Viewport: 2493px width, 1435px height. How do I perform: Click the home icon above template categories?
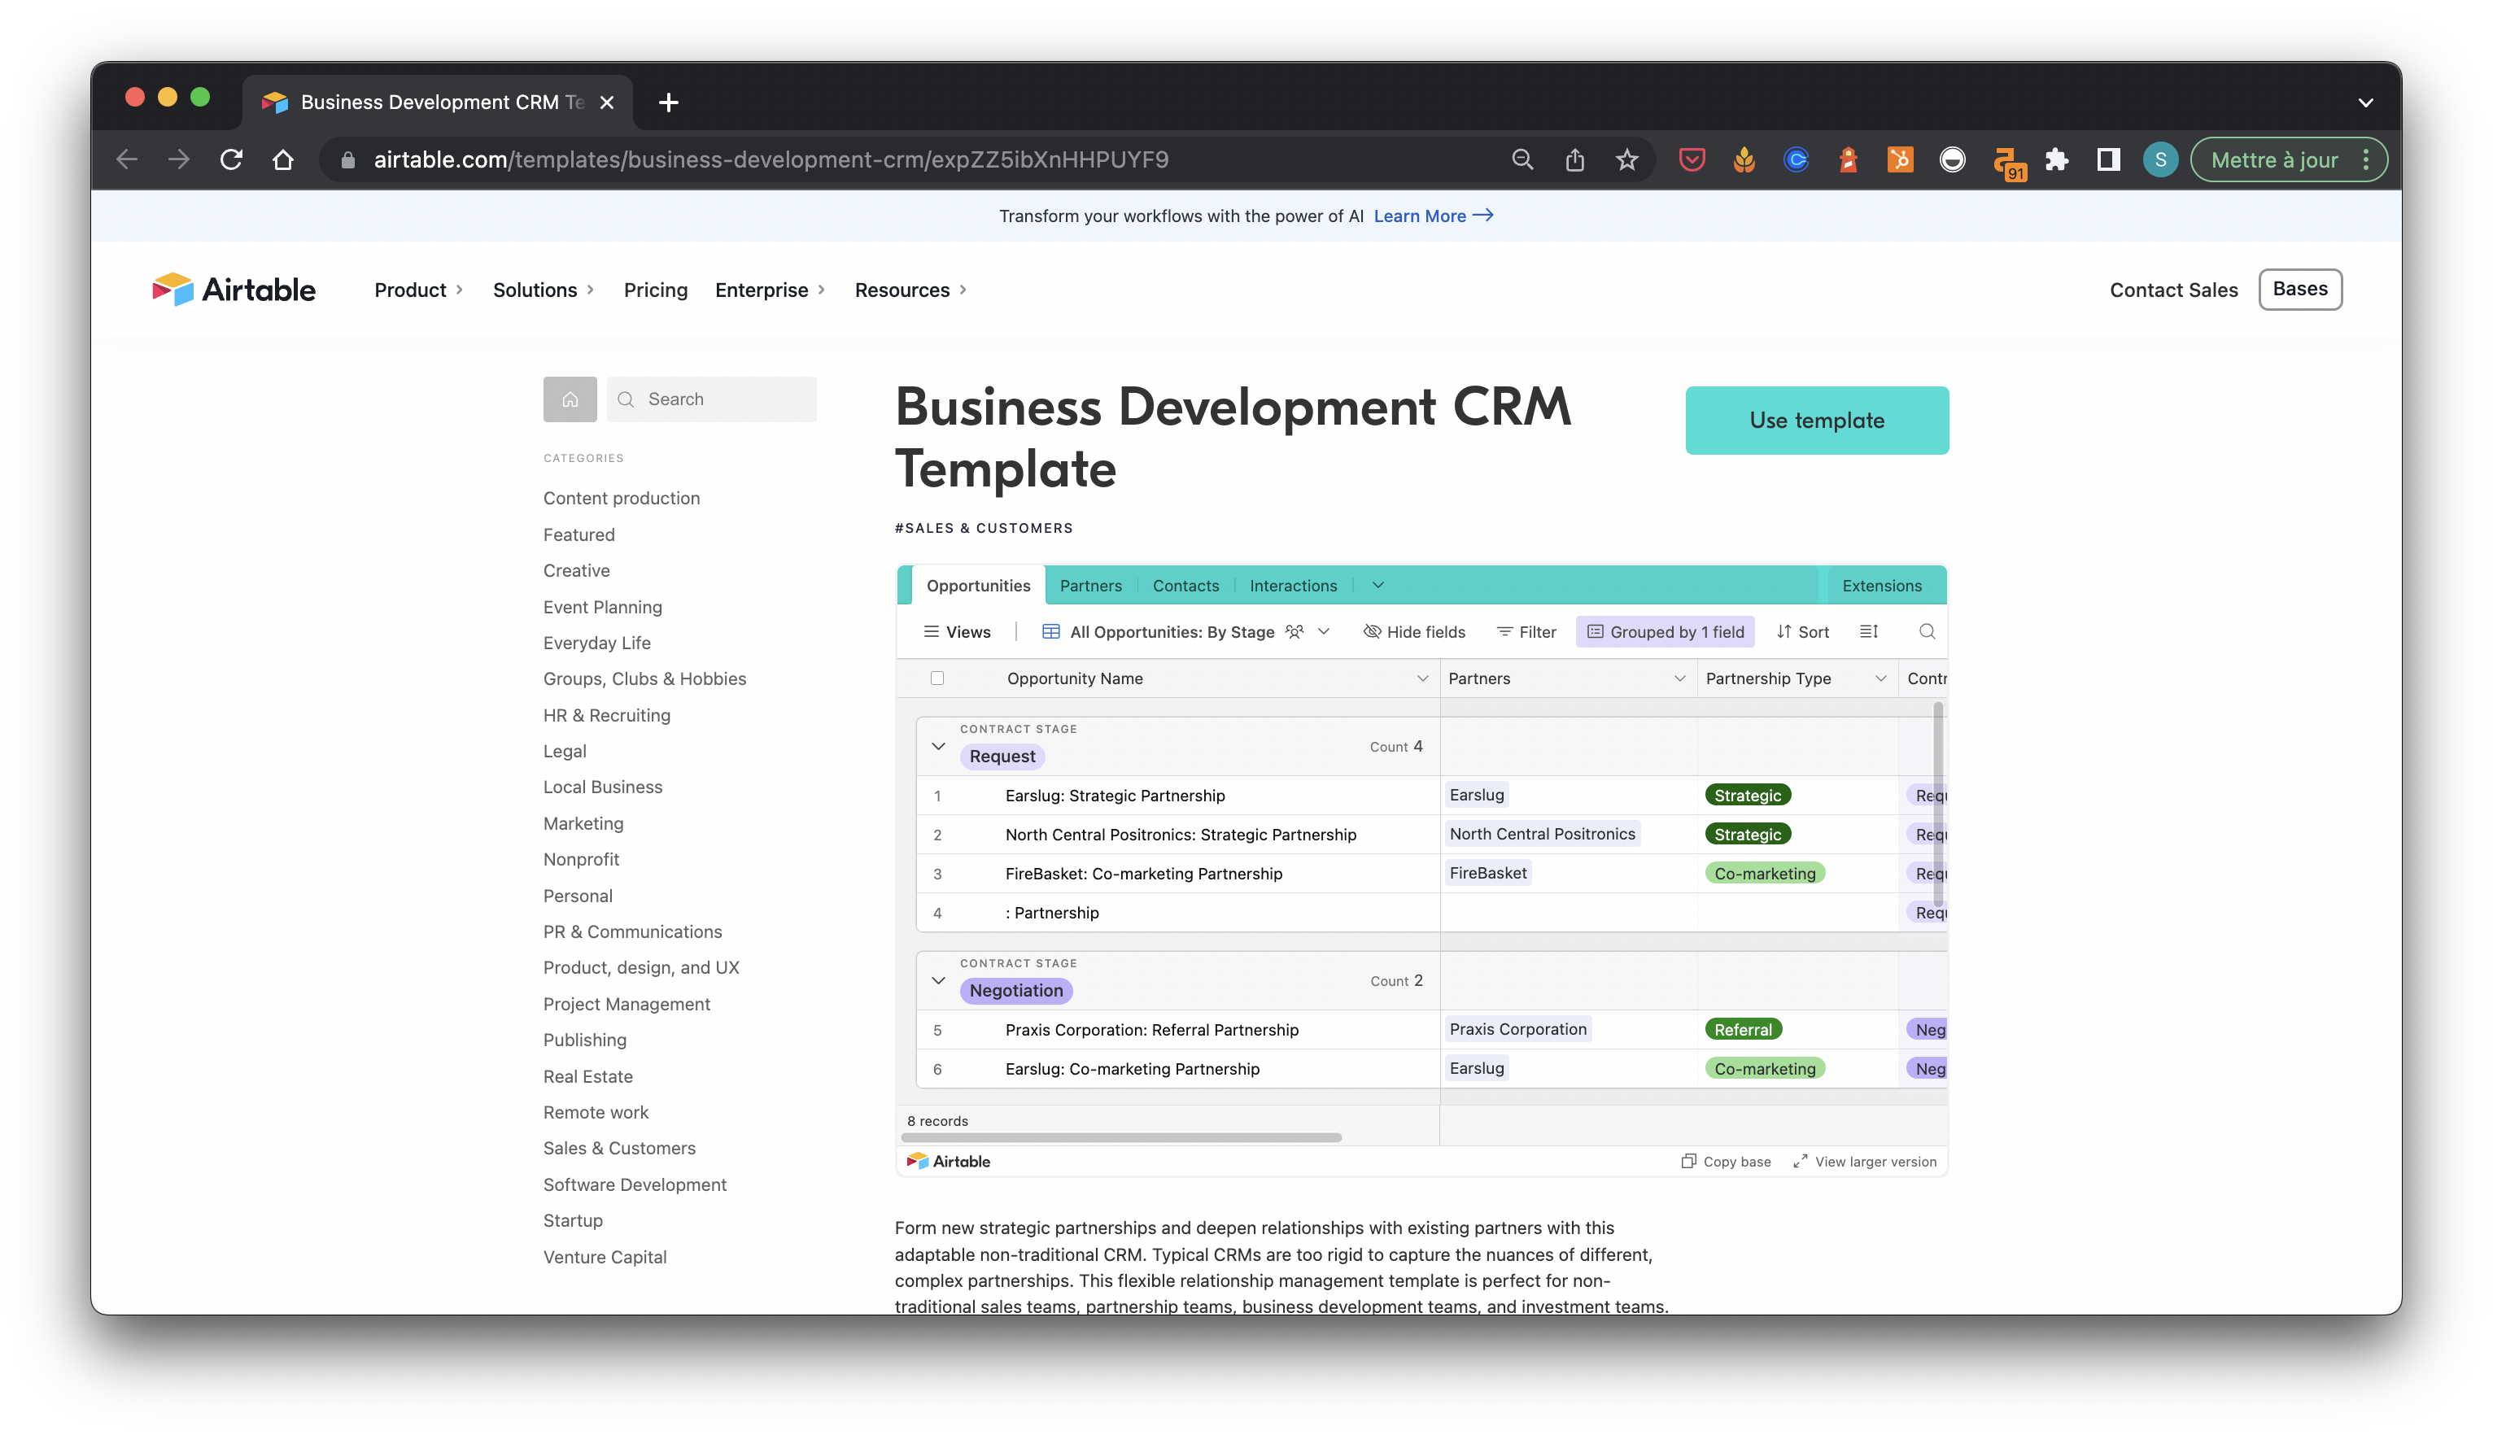(570, 399)
